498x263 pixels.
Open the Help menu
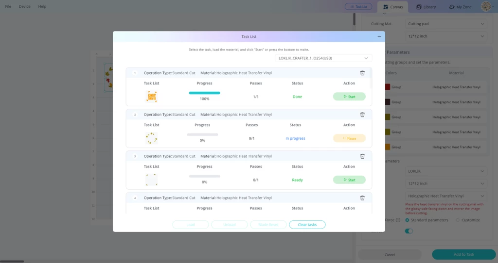(42, 6)
